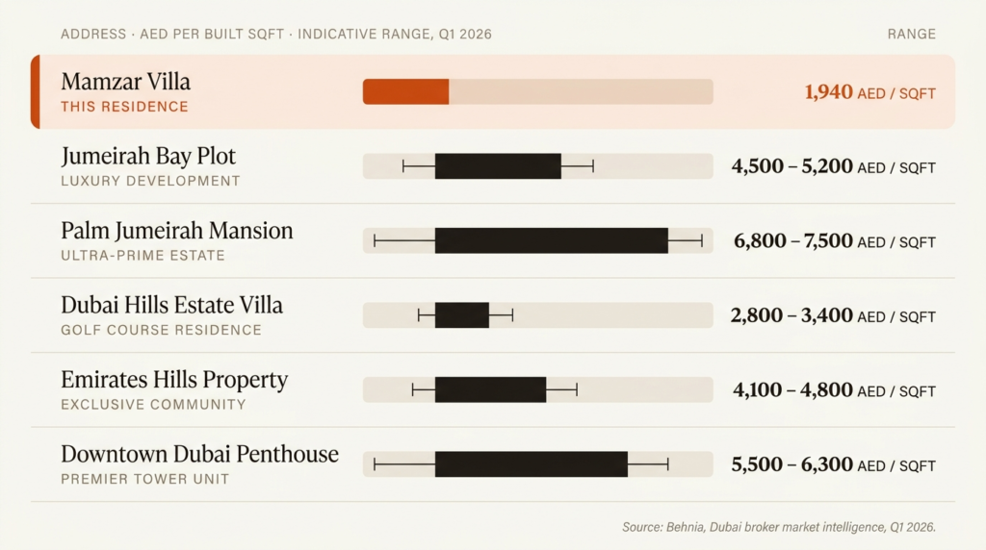Click the RANGE column header

912,34
